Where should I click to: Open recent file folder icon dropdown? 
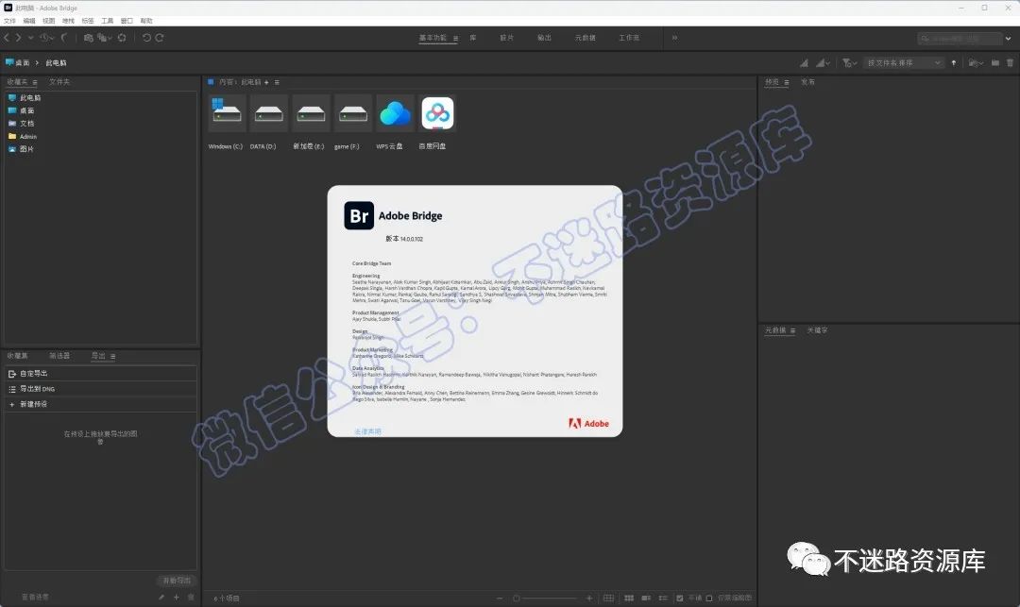(975, 63)
